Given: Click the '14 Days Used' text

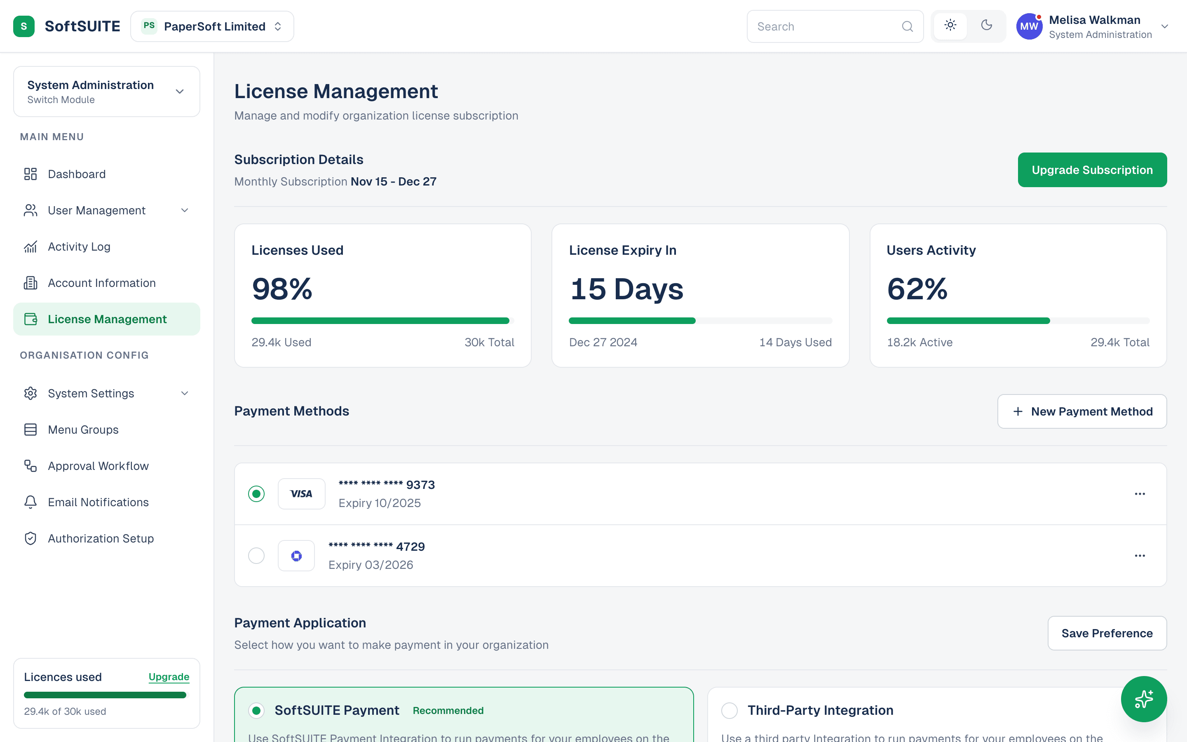Looking at the screenshot, I should [x=795, y=342].
